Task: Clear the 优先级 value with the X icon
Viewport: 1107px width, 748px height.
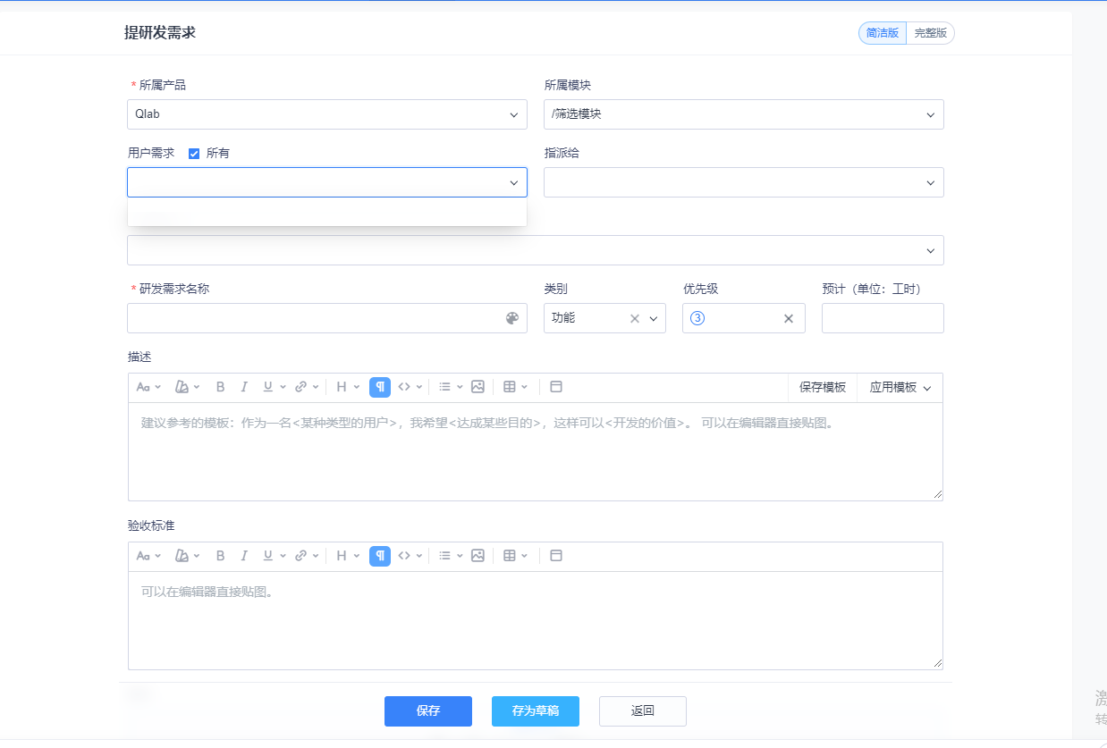Action: (x=789, y=319)
